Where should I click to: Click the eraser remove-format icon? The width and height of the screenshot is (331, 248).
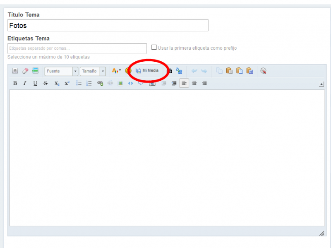(25, 71)
